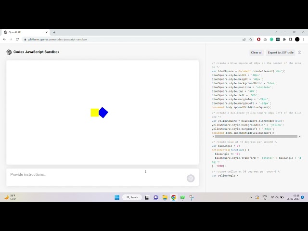Click the OpenAI logo beside Codex JavaScript Sandbox
This screenshot has width=308, height=231.
[x=9, y=52]
